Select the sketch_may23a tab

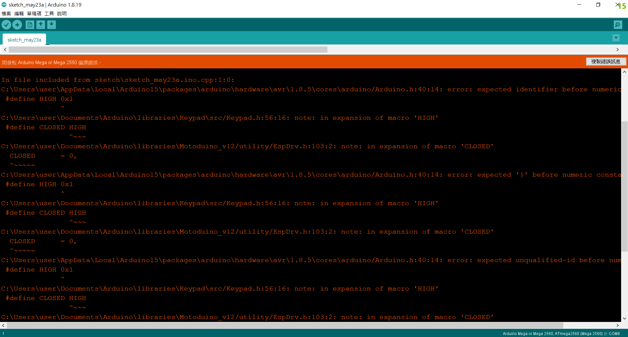tap(24, 40)
